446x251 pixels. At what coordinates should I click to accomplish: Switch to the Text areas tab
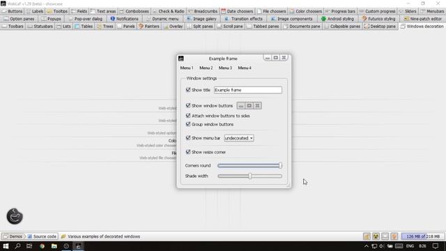pos(103,11)
